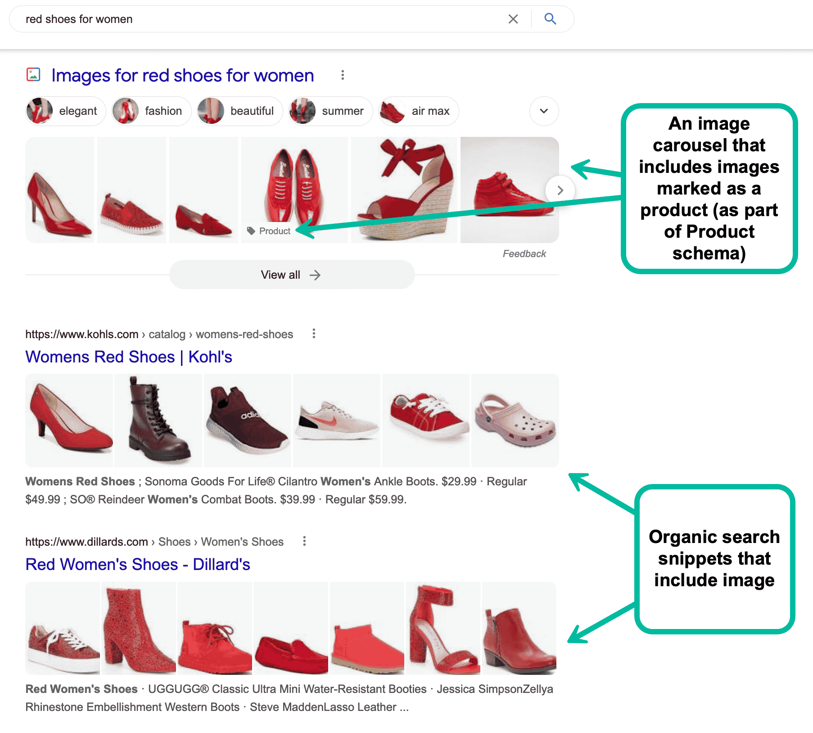Image resolution: width=813 pixels, height=733 pixels.
Task: Open the red stiletto pump carousel image
Action: (60, 190)
